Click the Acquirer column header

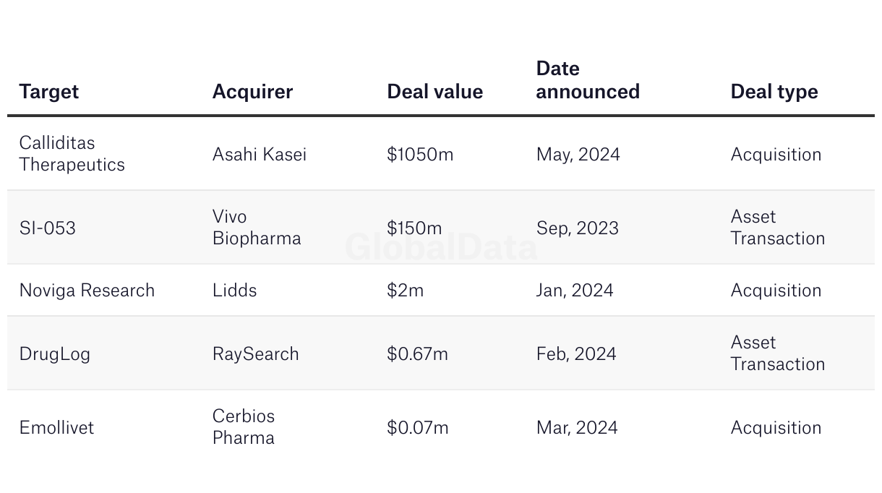point(252,92)
